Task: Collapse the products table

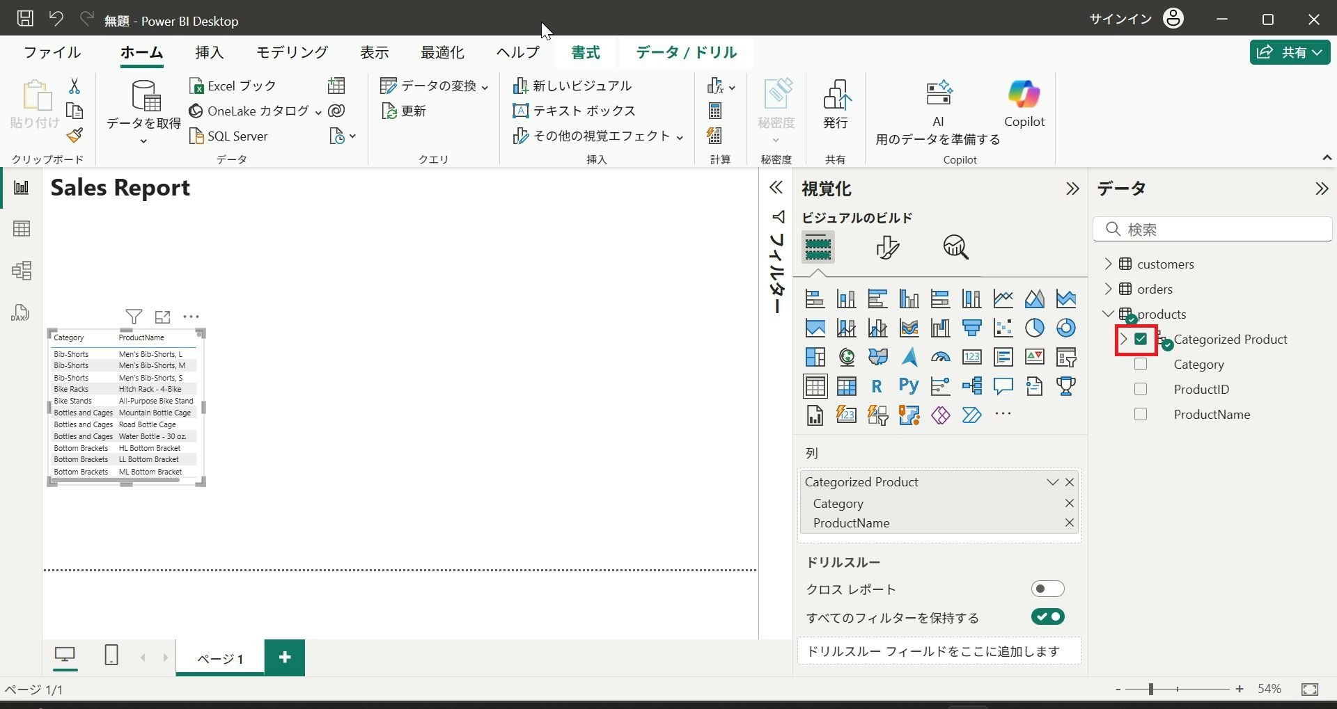Action: point(1109,314)
